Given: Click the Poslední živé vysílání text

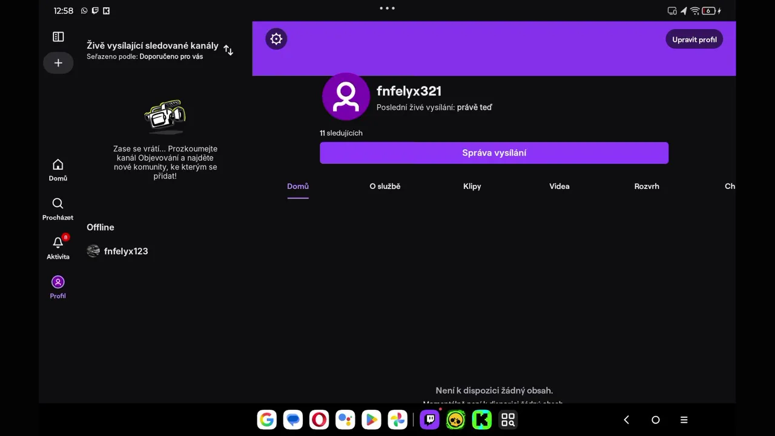Looking at the screenshot, I should (434, 107).
